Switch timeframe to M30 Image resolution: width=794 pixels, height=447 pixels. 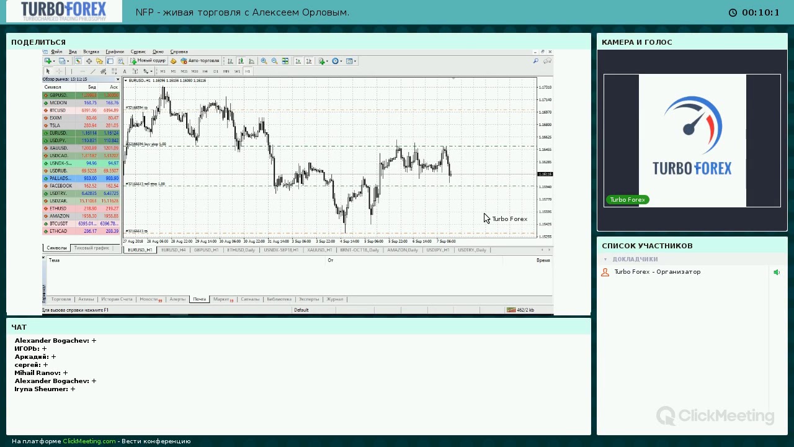point(195,71)
